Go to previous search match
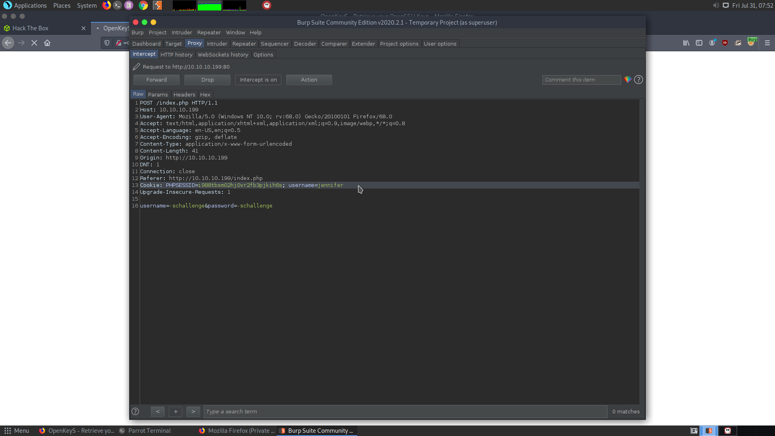 (158, 411)
